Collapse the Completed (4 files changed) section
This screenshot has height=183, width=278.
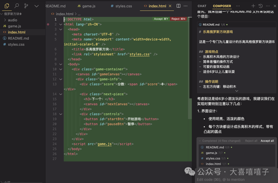pyautogui.click(x=200, y=141)
